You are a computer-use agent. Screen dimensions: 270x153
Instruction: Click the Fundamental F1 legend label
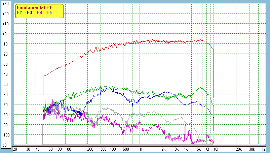(34, 8)
